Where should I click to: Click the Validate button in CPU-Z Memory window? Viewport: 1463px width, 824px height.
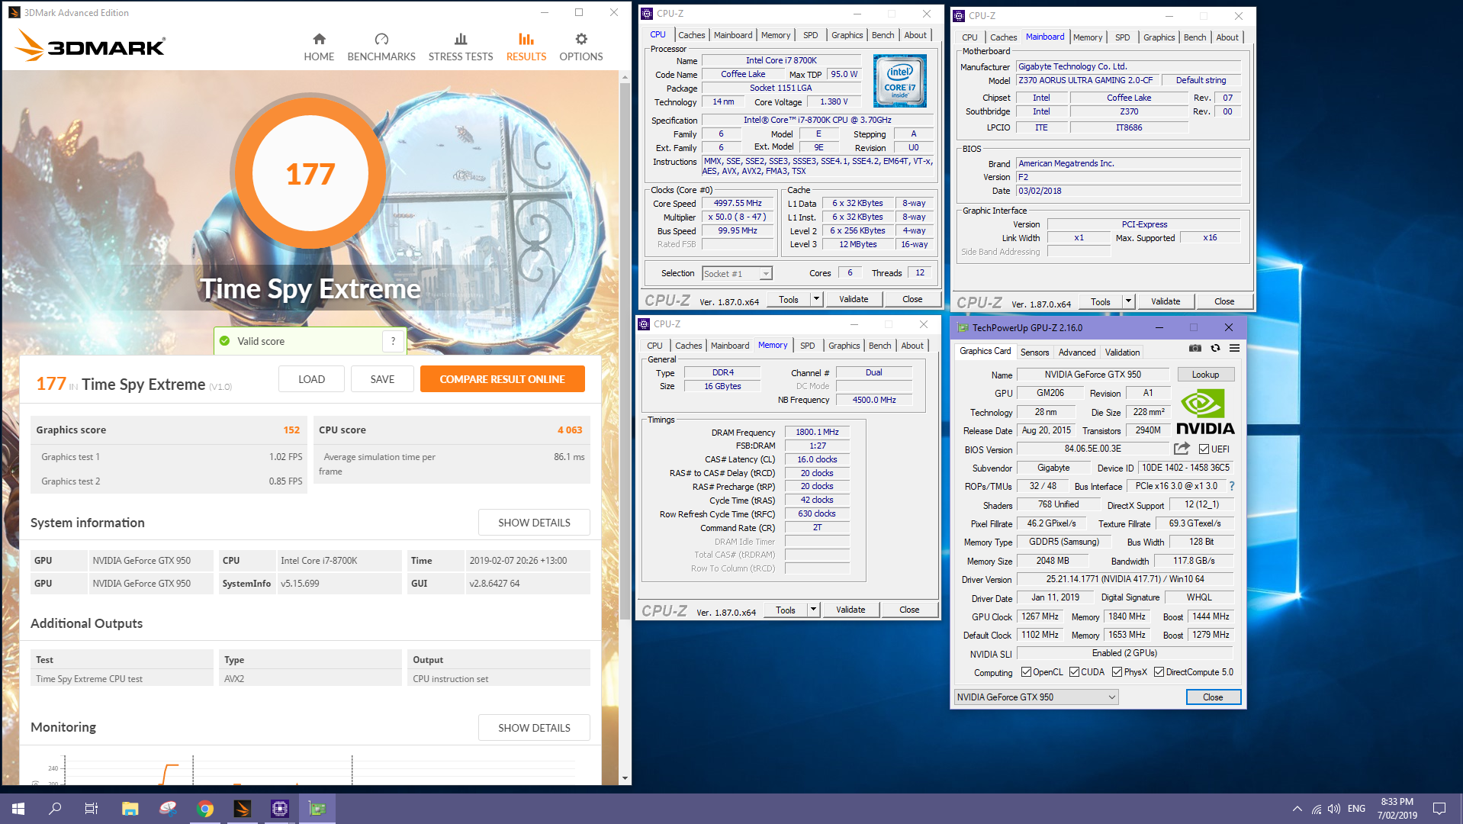pos(850,610)
